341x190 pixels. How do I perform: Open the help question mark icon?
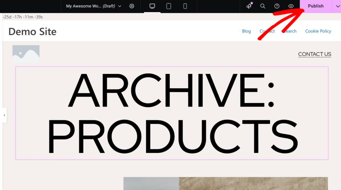pyautogui.click(x=277, y=6)
